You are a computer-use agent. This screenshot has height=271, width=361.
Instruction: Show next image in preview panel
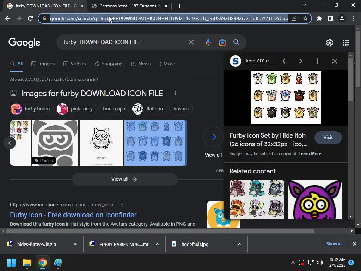[300, 61]
